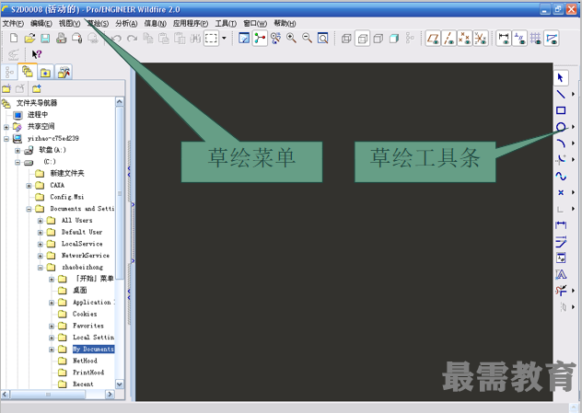Image resolution: width=582 pixels, height=413 pixels.
Task: Select the Point sketch tool
Action: point(561,192)
